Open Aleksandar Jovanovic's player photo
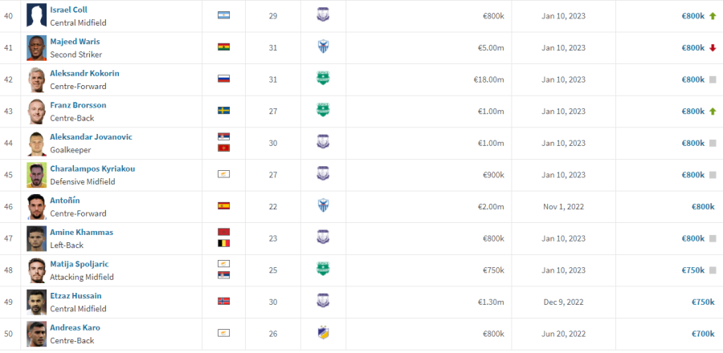Viewport: 723px width, 353px height. (x=36, y=143)
